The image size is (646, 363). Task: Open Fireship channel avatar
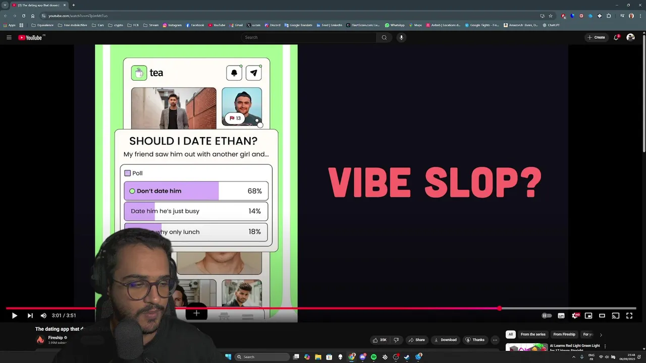coord(40,340)
